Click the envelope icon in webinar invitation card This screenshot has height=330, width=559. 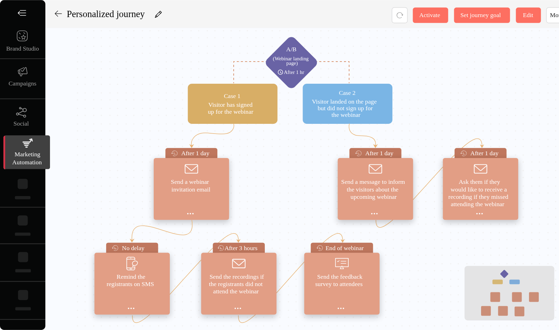[191, 169]
